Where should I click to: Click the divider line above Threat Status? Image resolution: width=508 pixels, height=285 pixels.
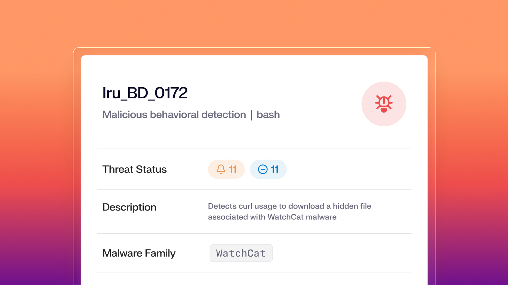coord(254,149)
